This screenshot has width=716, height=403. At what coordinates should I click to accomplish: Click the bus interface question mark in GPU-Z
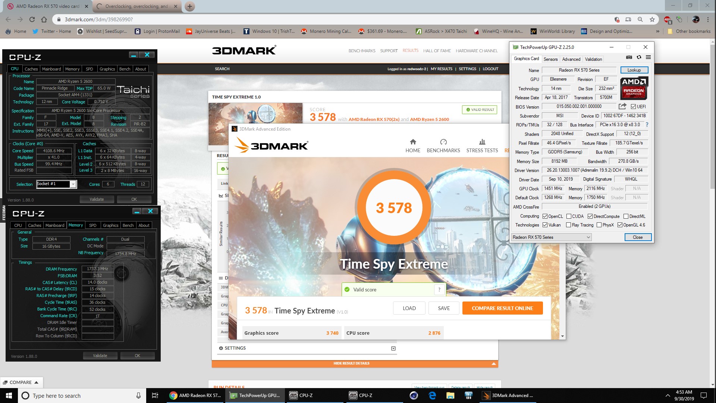(647, 125)
